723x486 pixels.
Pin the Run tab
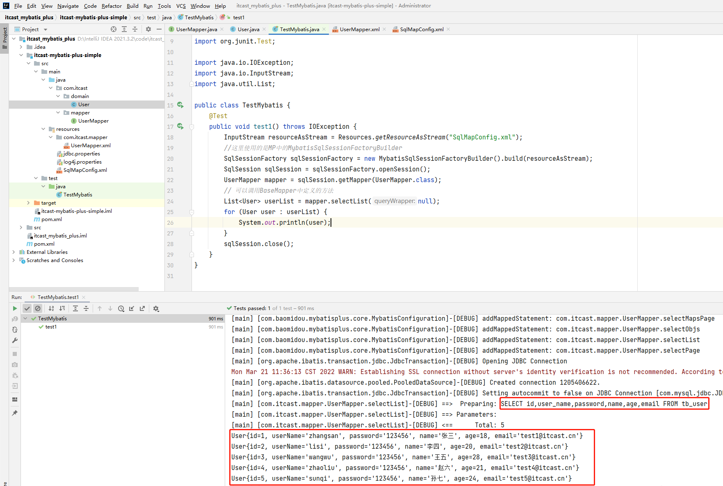[15, 413]
